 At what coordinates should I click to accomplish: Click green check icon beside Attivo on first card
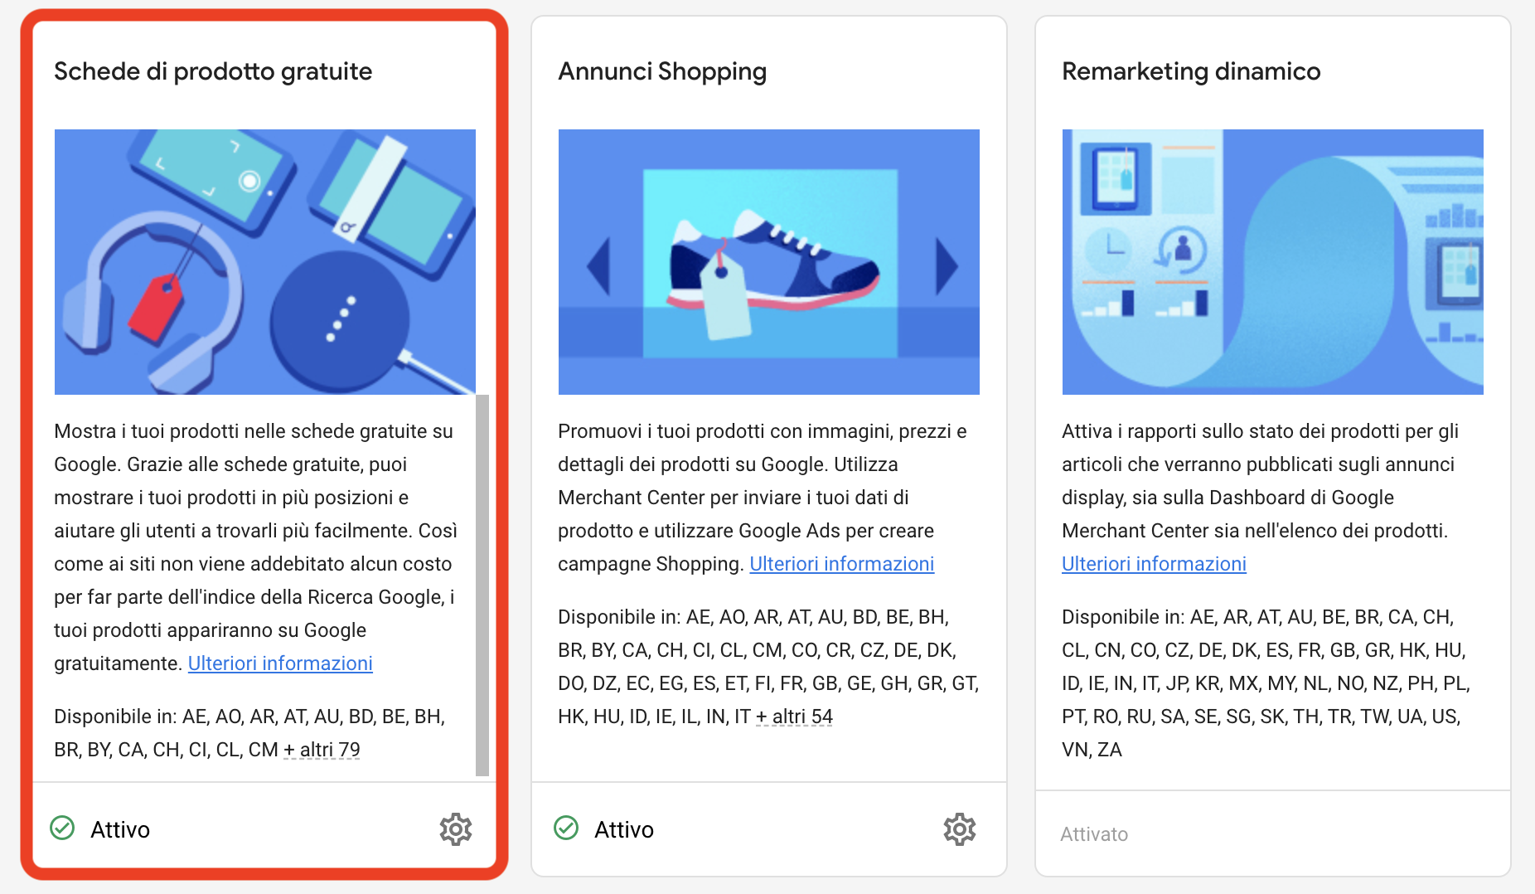(64, 828)
